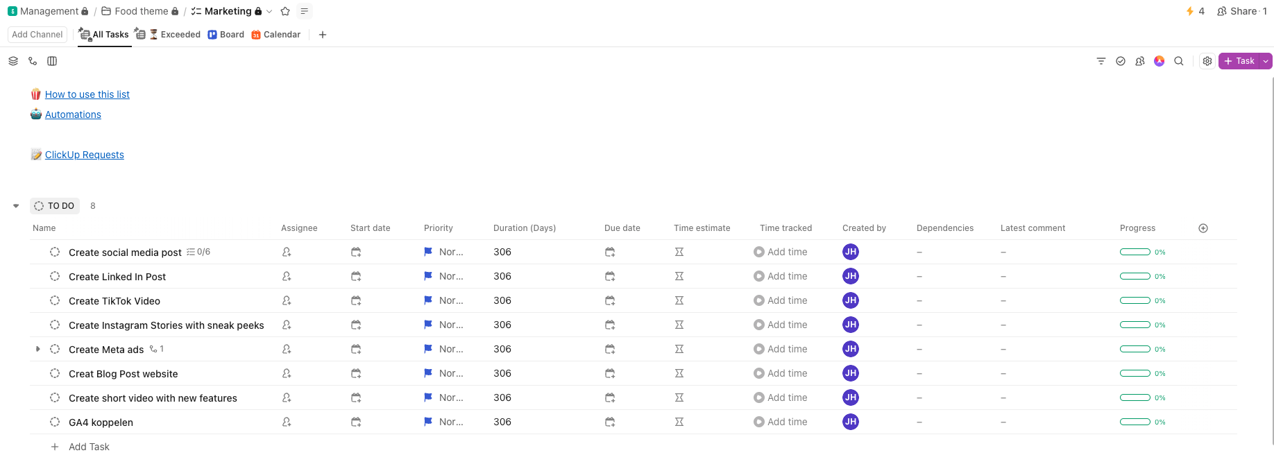Collapse the TO DO group
This screenshot has width=1274, height=471.
[x=16, y=206]
